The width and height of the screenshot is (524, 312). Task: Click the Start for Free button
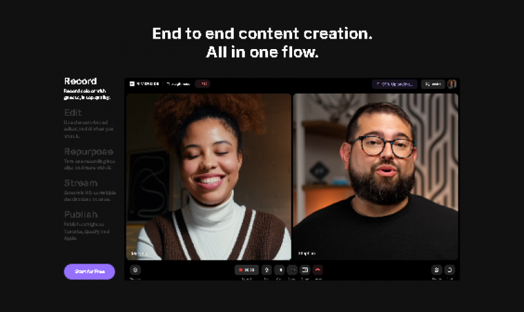point(89,271)
